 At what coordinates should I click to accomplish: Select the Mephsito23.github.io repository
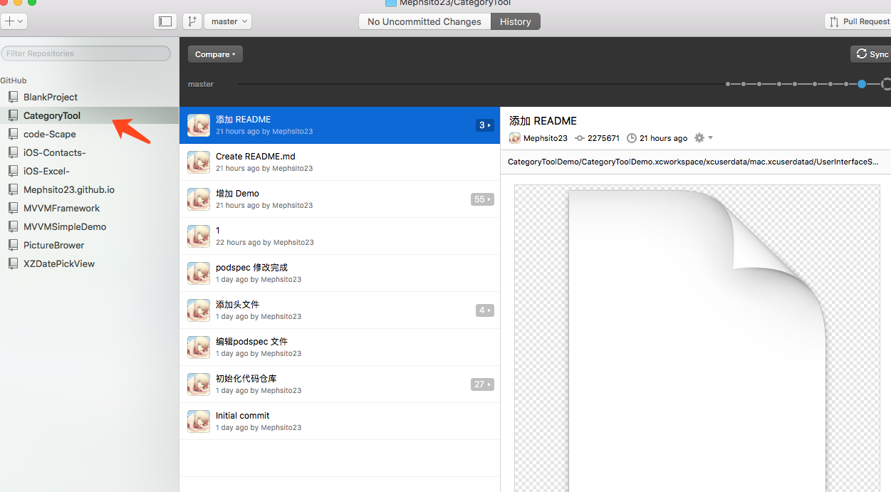pyautogui.click(x=68, y=189)
